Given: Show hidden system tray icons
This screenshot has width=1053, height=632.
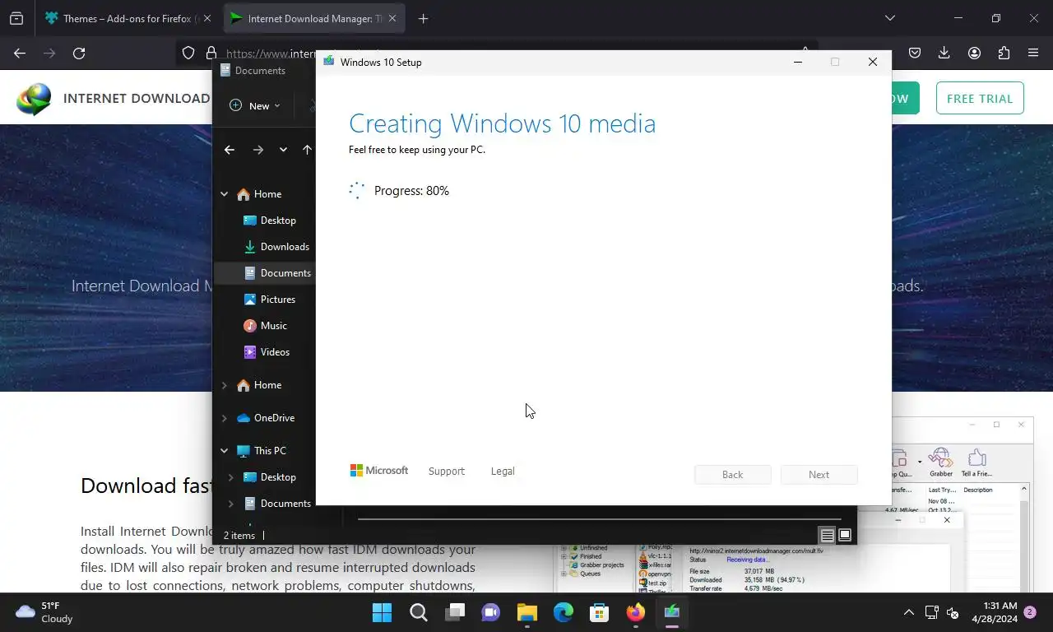Looking at the screenshot, I should [x=908, y=612].
